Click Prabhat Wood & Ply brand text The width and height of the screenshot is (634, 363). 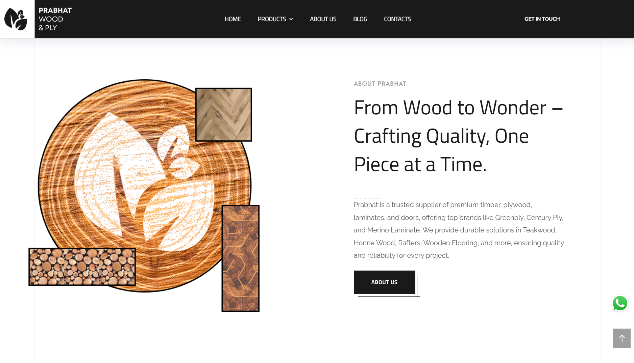[55, 19]
